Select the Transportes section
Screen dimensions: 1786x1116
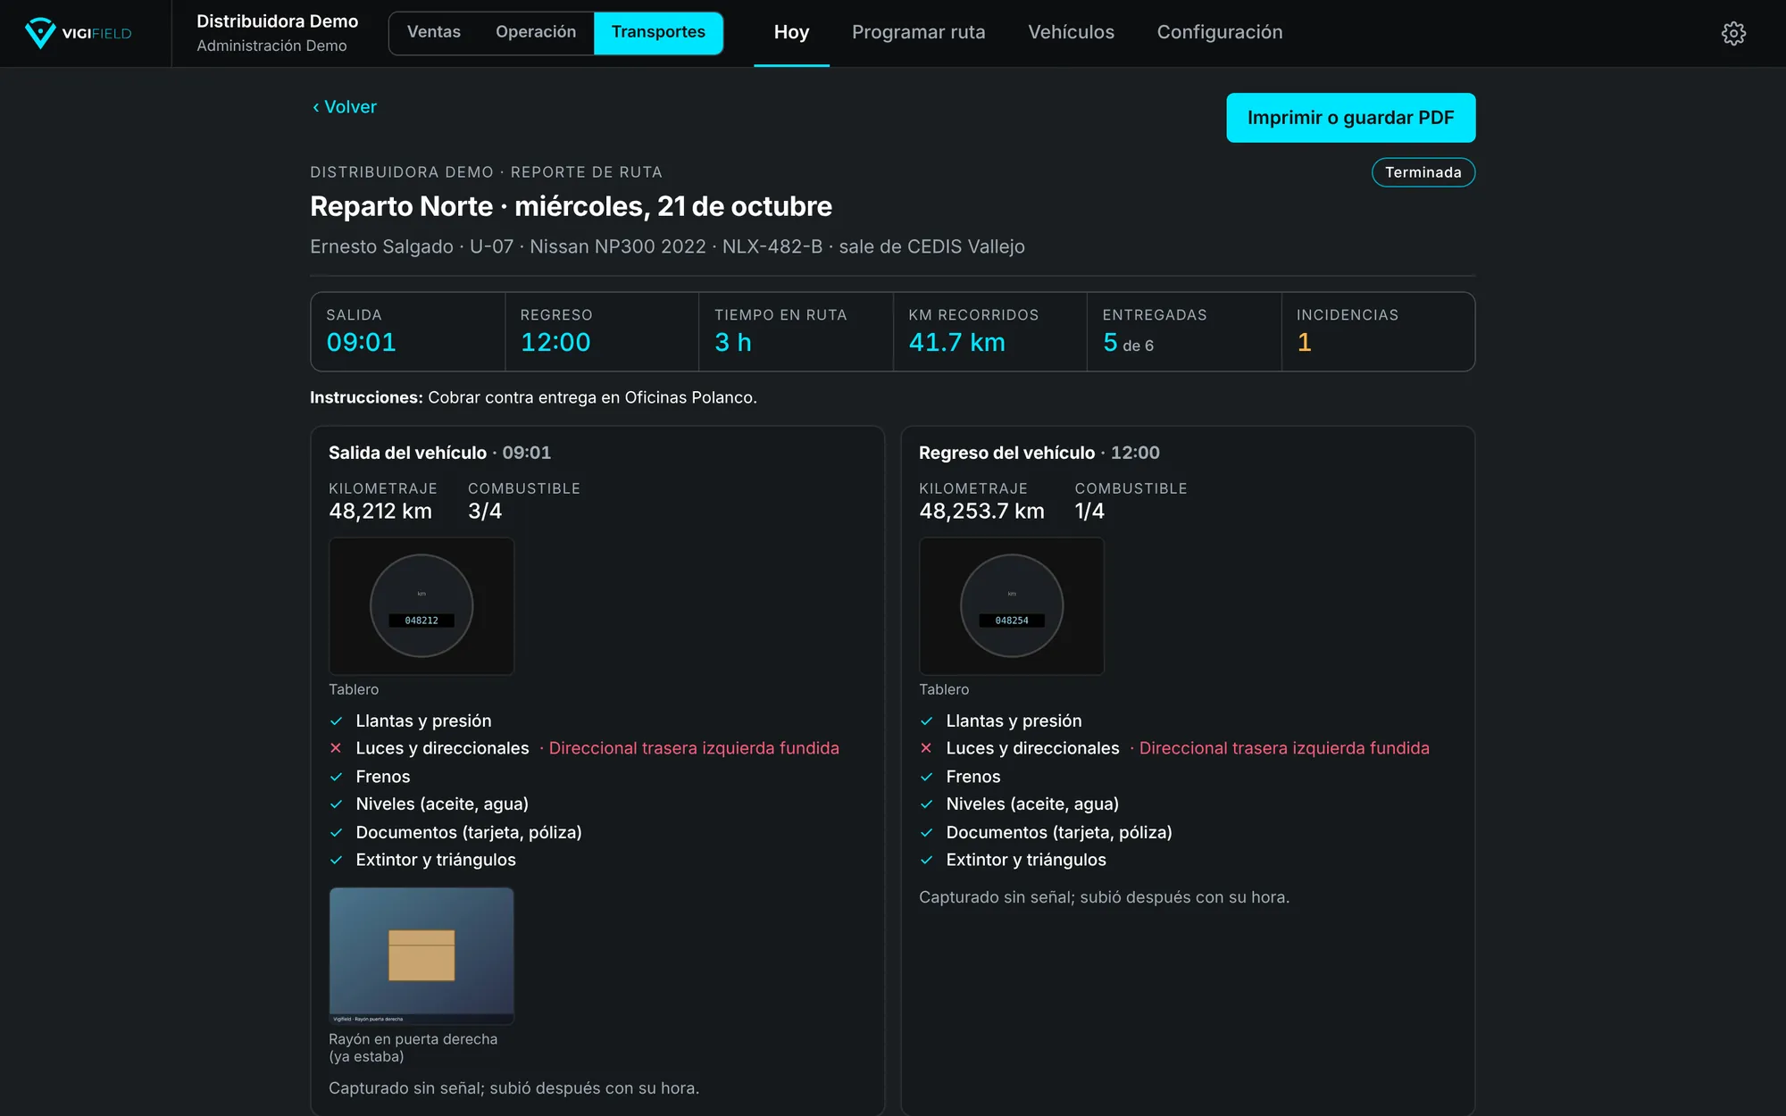(x=658, y=32)
